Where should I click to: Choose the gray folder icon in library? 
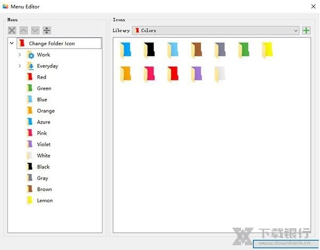pos(220,50)
